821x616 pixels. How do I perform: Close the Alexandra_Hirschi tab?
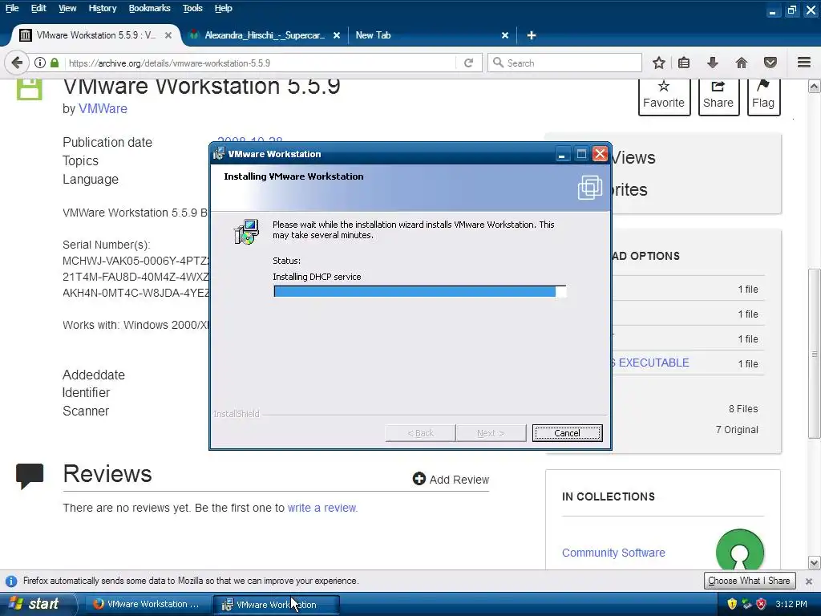pyautogui.click(x=337, y=35)
